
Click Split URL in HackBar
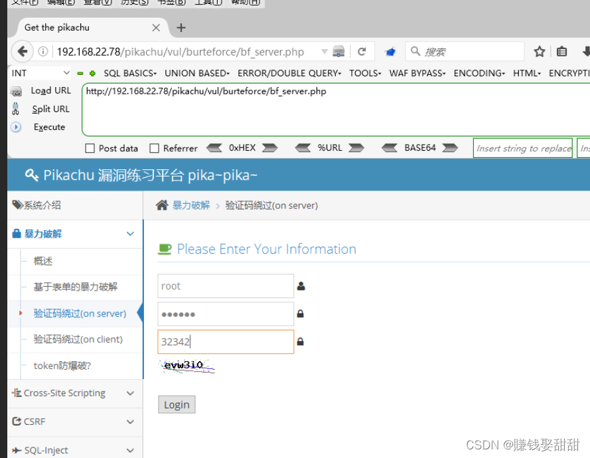click(x=51, y=109)
